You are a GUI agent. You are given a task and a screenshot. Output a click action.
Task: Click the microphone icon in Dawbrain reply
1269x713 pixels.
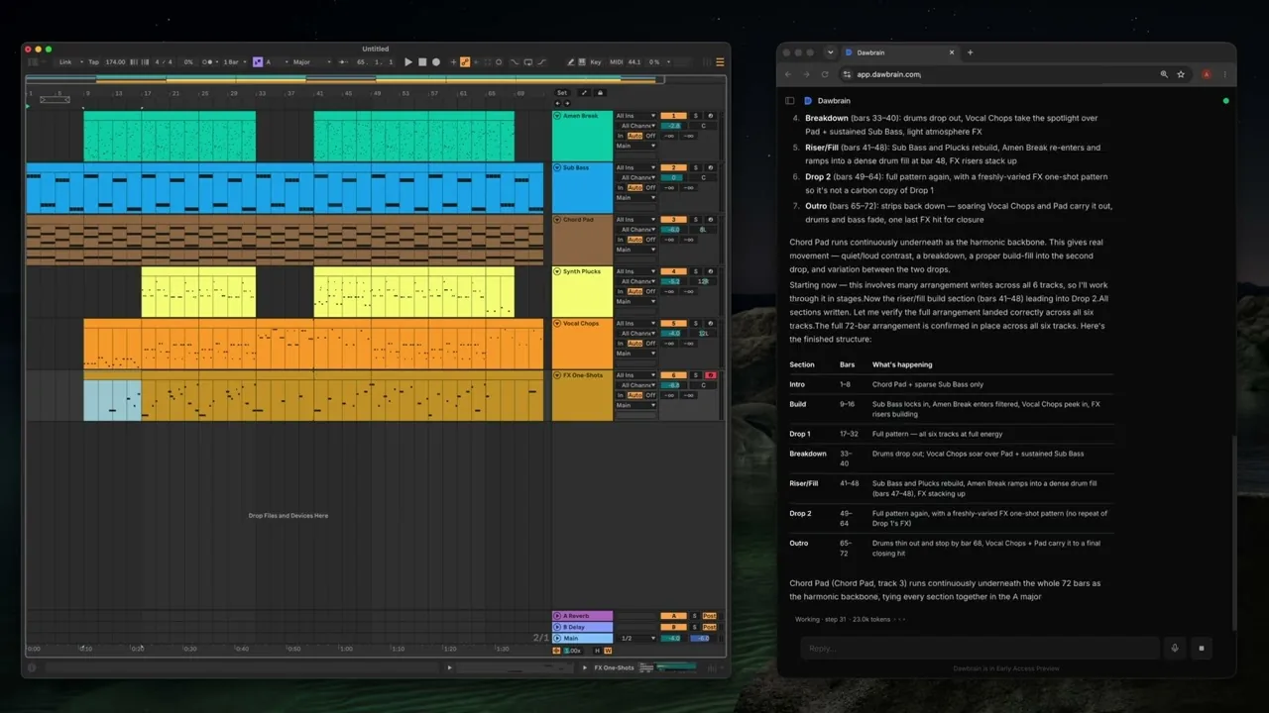(x=1175, y=649)
